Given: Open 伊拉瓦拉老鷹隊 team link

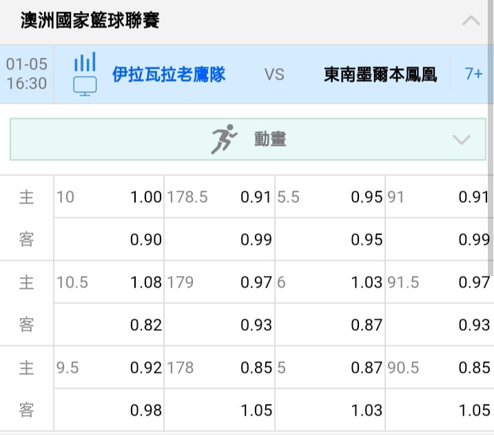Looking at the screenshot, I should (x=169, y=74).
